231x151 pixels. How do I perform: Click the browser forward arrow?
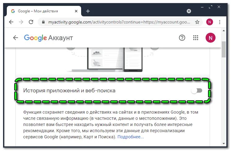[21, 22]
